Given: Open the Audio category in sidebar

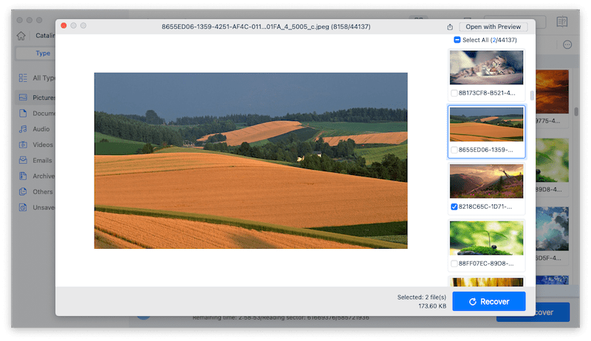Looking at the screenshot, I should click(x=34, y=129).
